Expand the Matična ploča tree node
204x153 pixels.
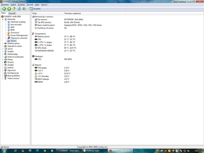pos(3,43)
